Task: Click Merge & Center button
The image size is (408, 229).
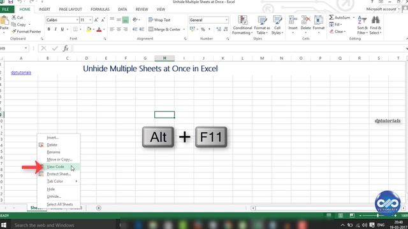Action: pyautogui.click(x=164, y=29)
